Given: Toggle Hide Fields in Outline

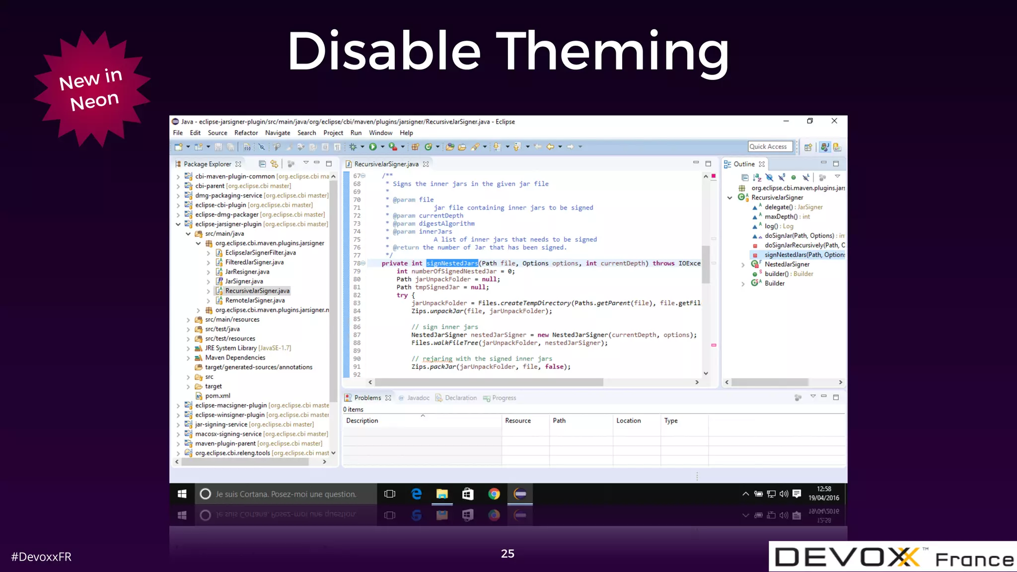Looking at the screenshot, I should point(769,177).
